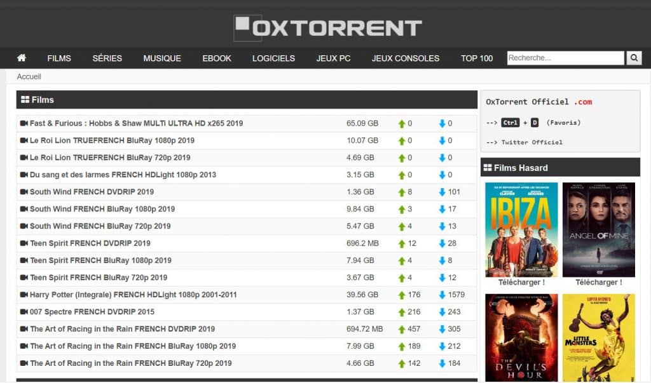This screenshot has height=383, width=651.
Task: Click blue leech arrow on 007 Spectre row
Action: tap(442, 312)
